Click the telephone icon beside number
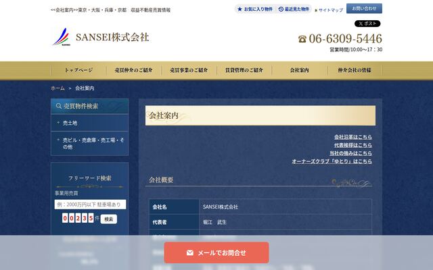The width and height of the screenshot is (433, 270). click(302, 39)
